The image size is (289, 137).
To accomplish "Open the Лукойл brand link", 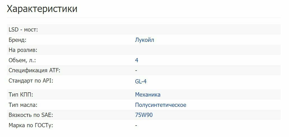I will pos(144,40).
